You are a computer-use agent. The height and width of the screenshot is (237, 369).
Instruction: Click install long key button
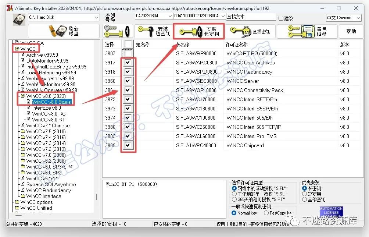(199, 31)
